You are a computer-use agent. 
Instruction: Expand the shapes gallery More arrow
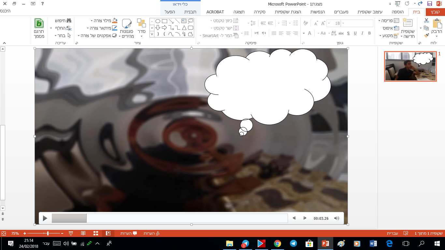[152, 34]
